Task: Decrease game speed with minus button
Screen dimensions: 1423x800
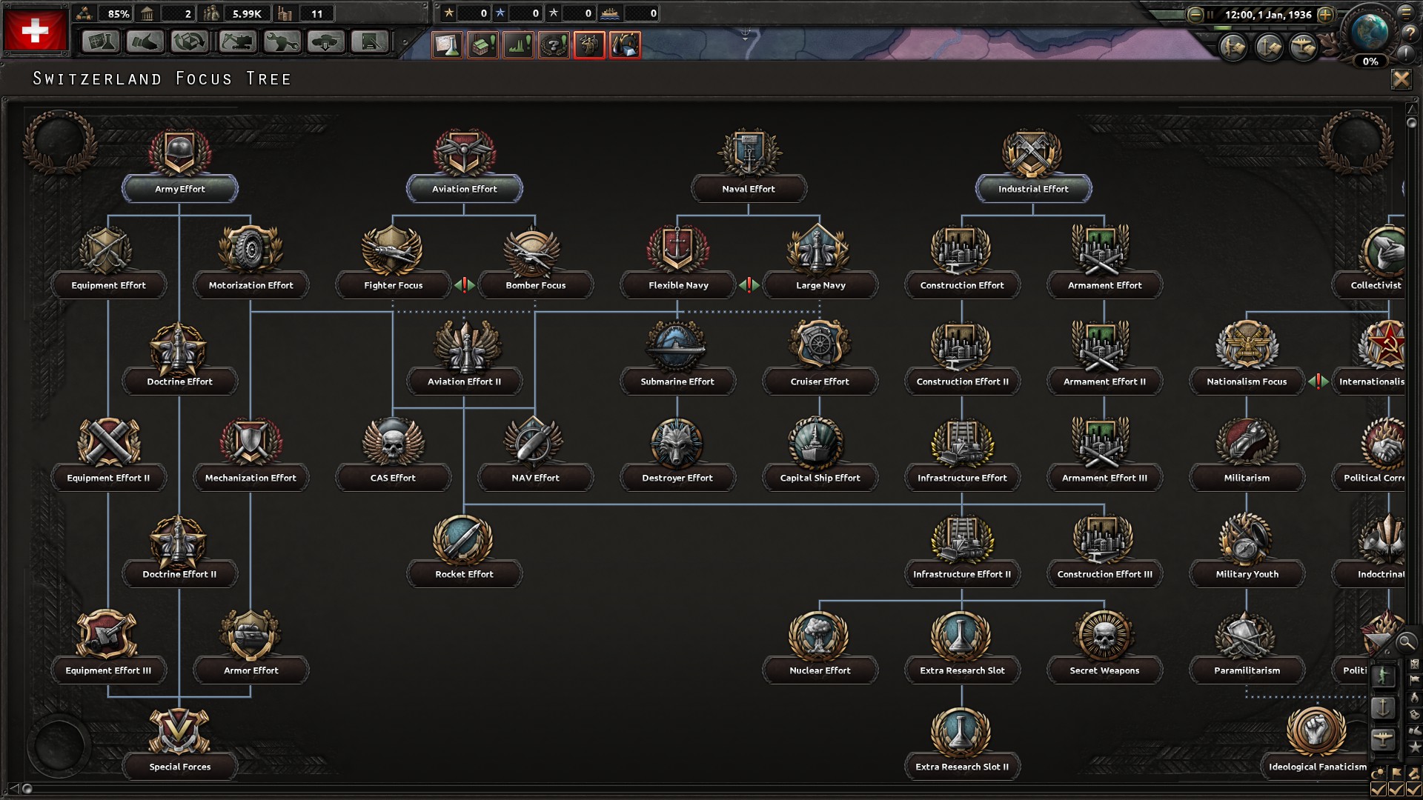Action: point(1195,14)
